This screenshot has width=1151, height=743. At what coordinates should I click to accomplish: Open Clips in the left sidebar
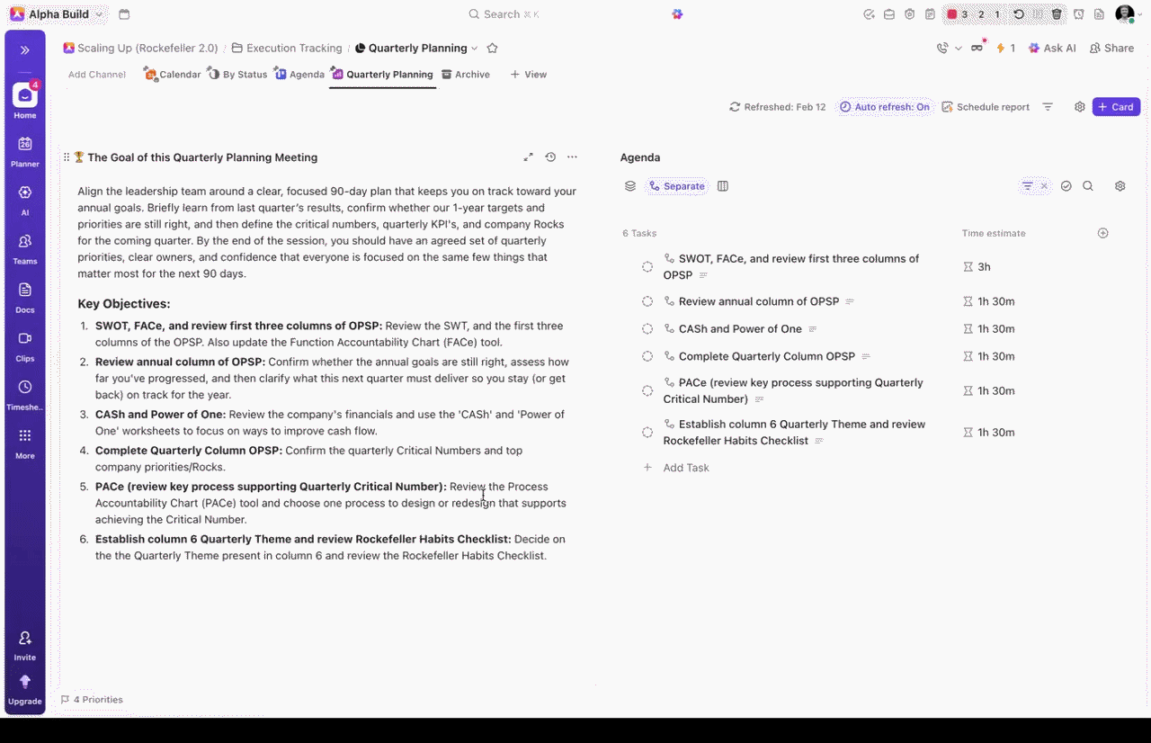click(x=25, y=345)
